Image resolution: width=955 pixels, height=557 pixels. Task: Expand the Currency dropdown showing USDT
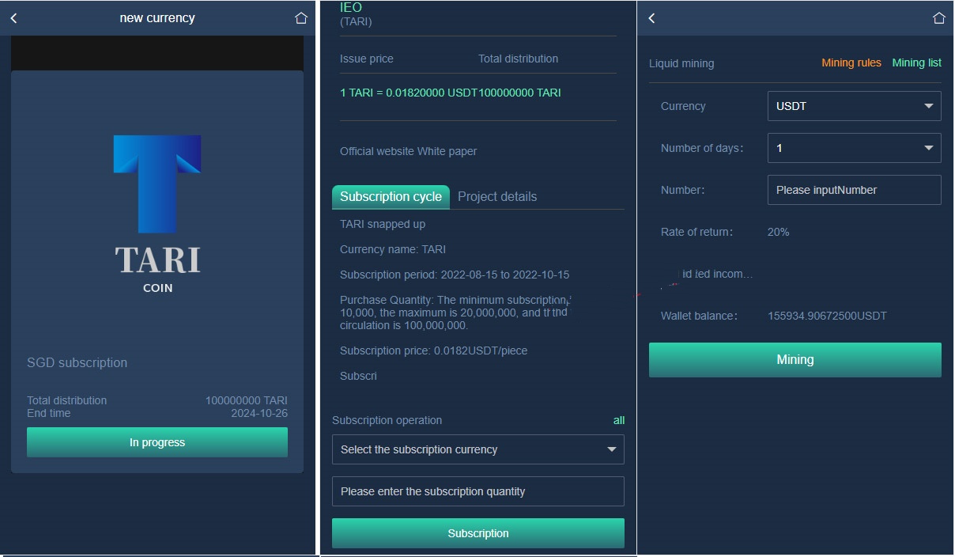point(854,106)
